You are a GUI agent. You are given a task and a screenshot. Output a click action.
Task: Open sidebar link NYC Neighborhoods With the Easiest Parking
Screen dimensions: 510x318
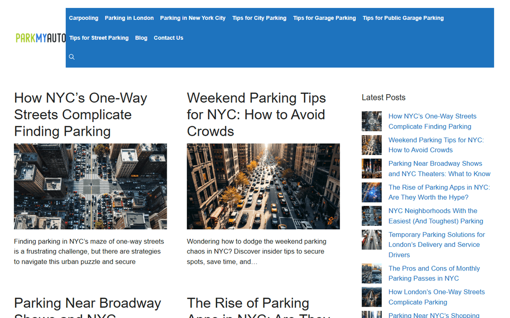point(435,216)
